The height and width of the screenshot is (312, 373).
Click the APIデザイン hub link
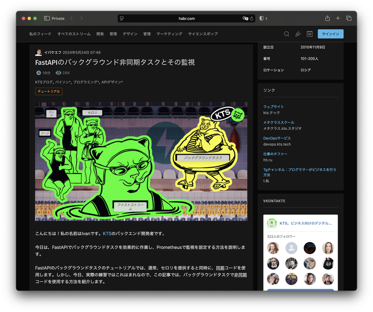pos(111,82)
